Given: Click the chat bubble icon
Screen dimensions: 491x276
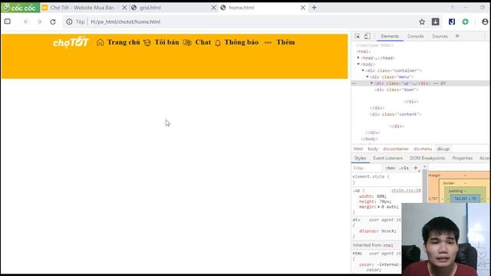Looking at the screenshot, I should (187, 43).
